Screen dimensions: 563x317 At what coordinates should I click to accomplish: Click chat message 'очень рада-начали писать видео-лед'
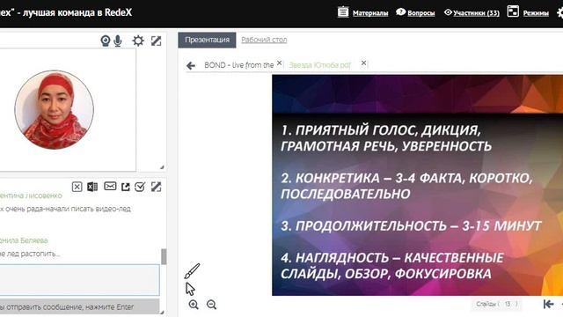(x=68, y=209)
